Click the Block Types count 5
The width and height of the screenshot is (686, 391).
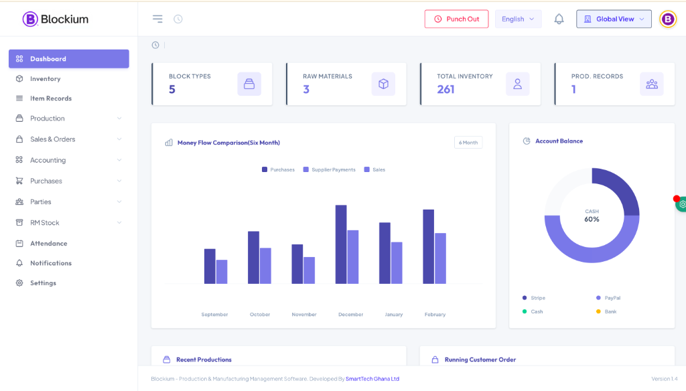pos(172,89)
